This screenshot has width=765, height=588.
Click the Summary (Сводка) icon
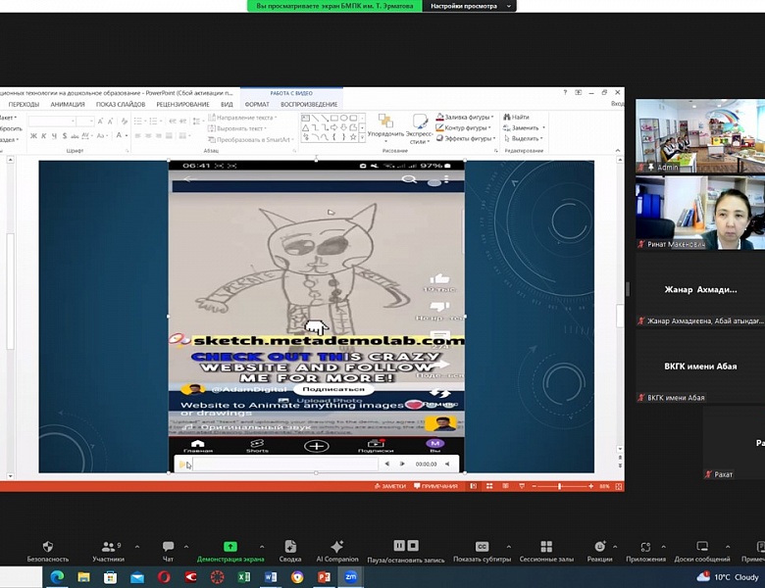click(x=290, y=547)
